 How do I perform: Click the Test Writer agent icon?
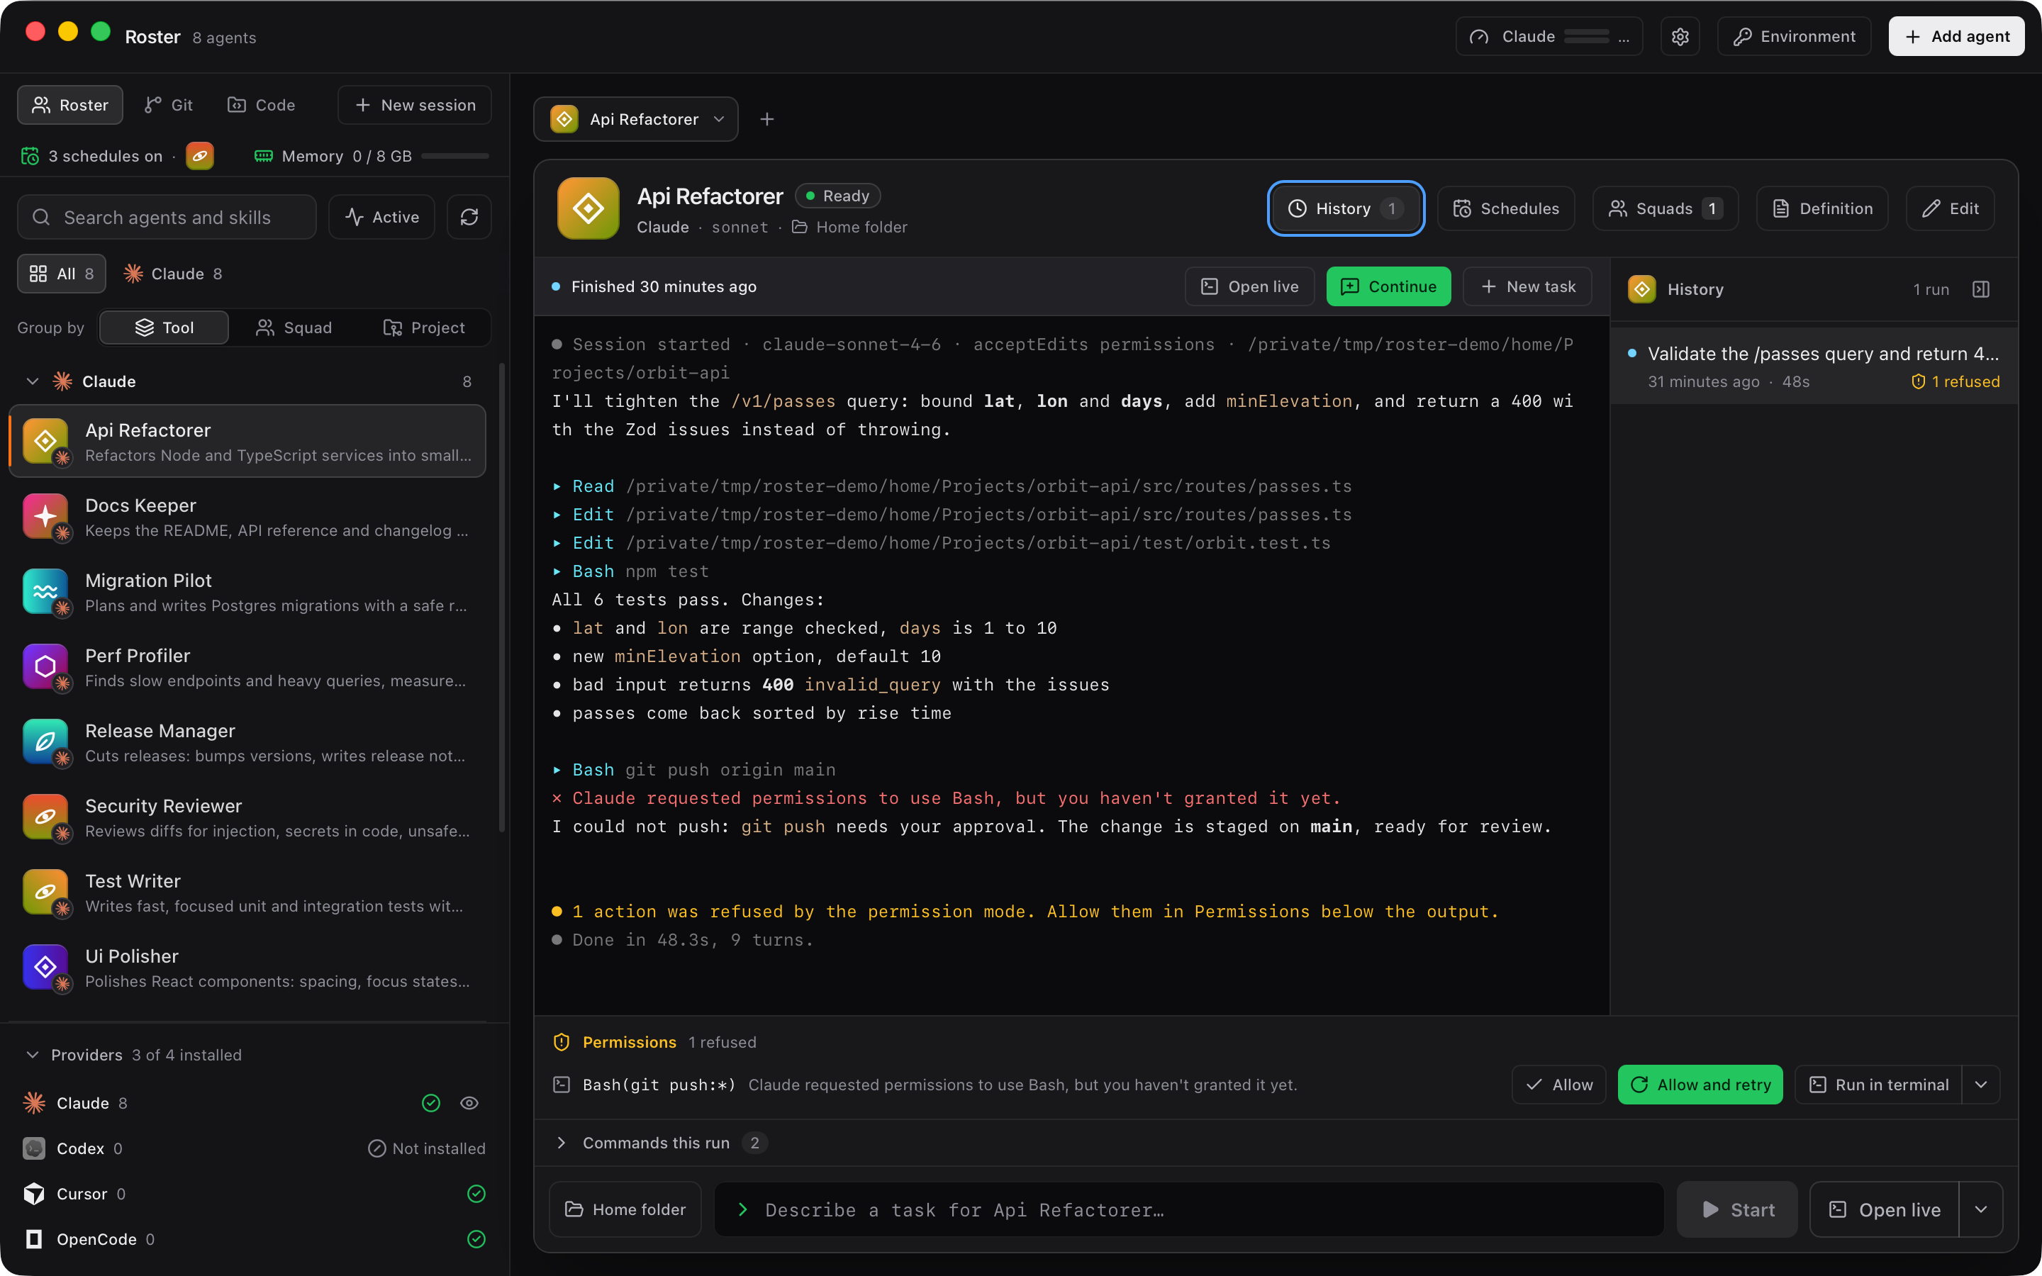coord(45,892)
